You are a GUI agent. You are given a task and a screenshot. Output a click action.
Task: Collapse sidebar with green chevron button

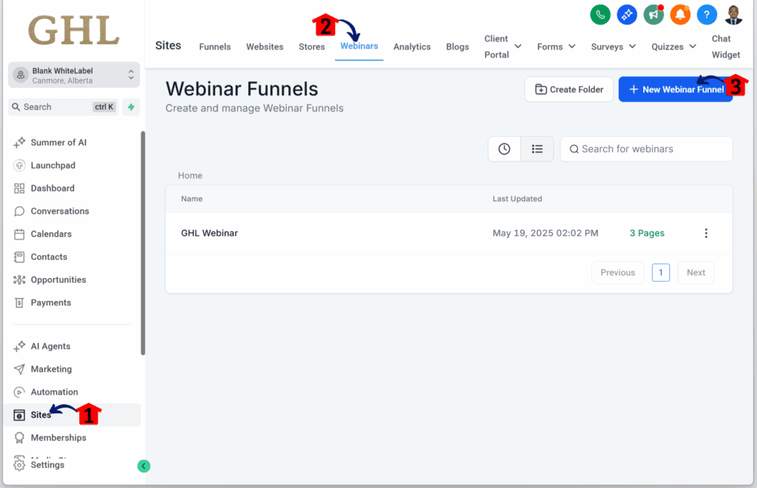tap(143, 466)
